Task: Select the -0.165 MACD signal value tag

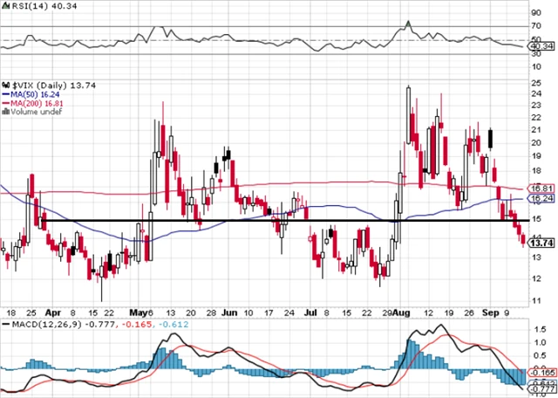Action: [542, 372]
